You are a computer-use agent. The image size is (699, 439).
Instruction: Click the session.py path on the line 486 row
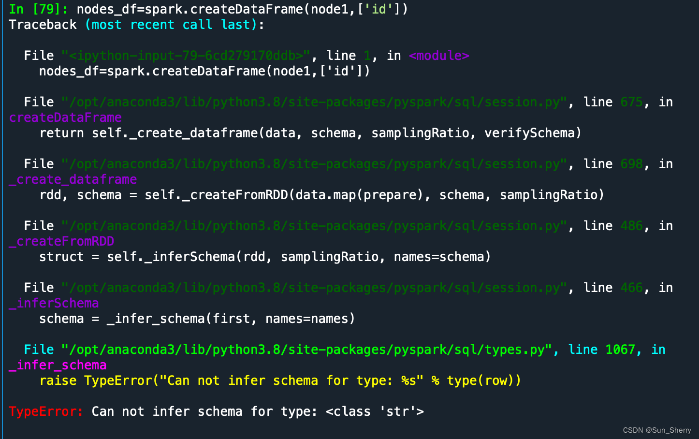point(314,226)
